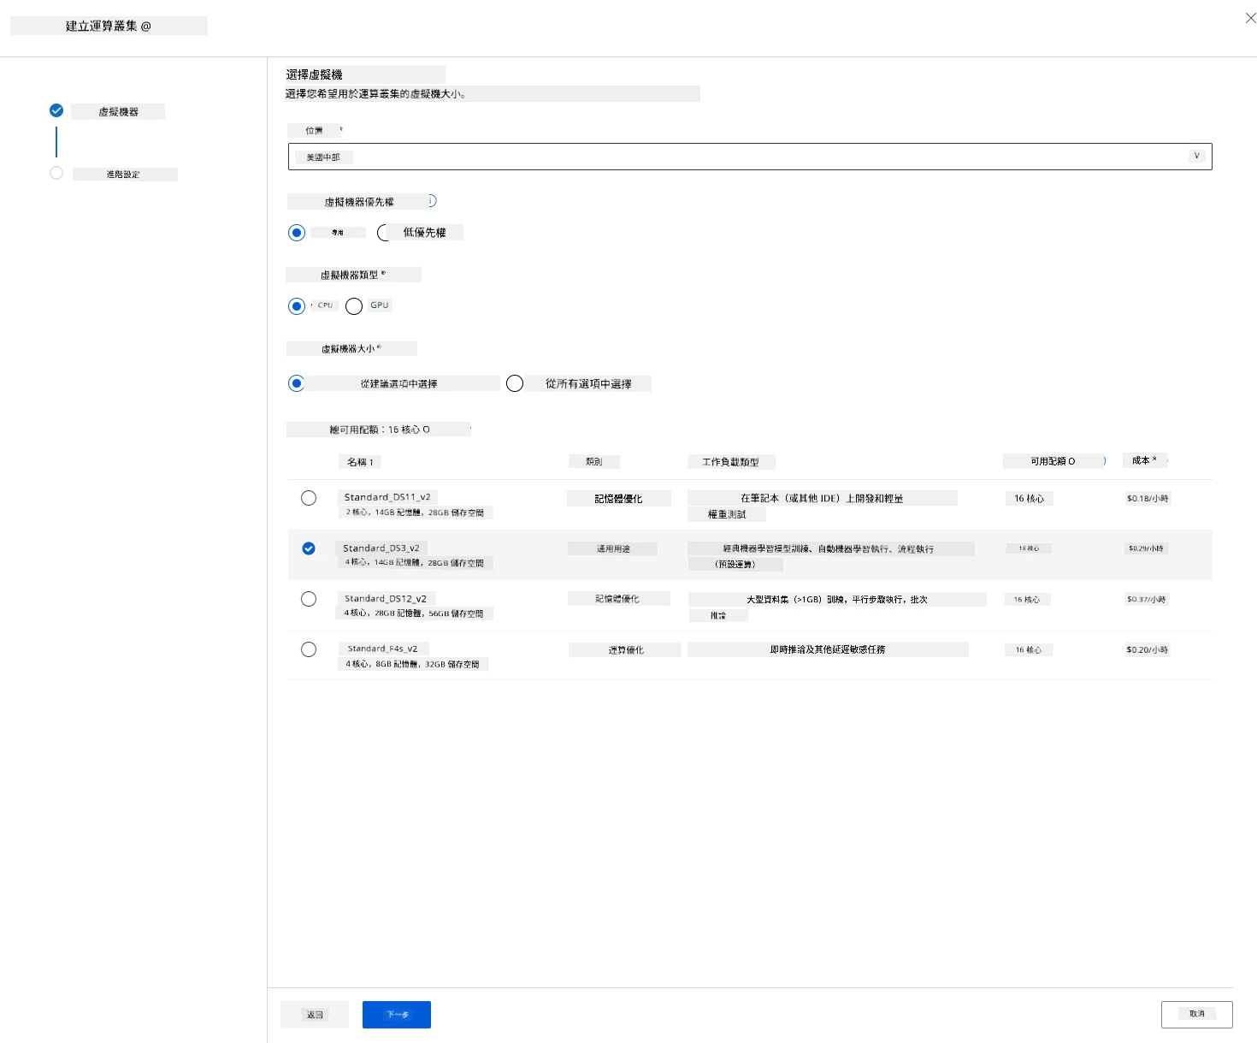
Task: Click the 通用用途 category cell
Action: coord(613,549)
